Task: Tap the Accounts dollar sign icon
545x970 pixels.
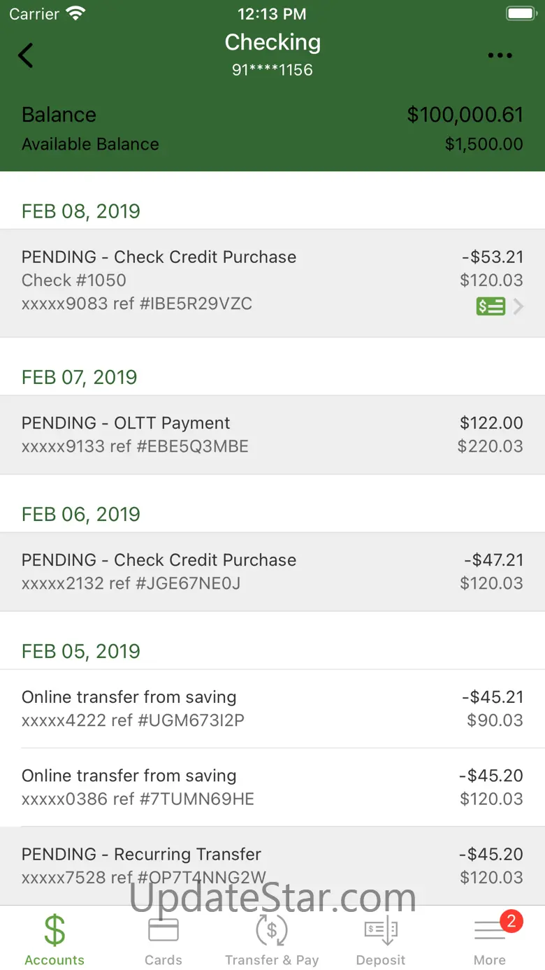Action: (x=54, y=931)
